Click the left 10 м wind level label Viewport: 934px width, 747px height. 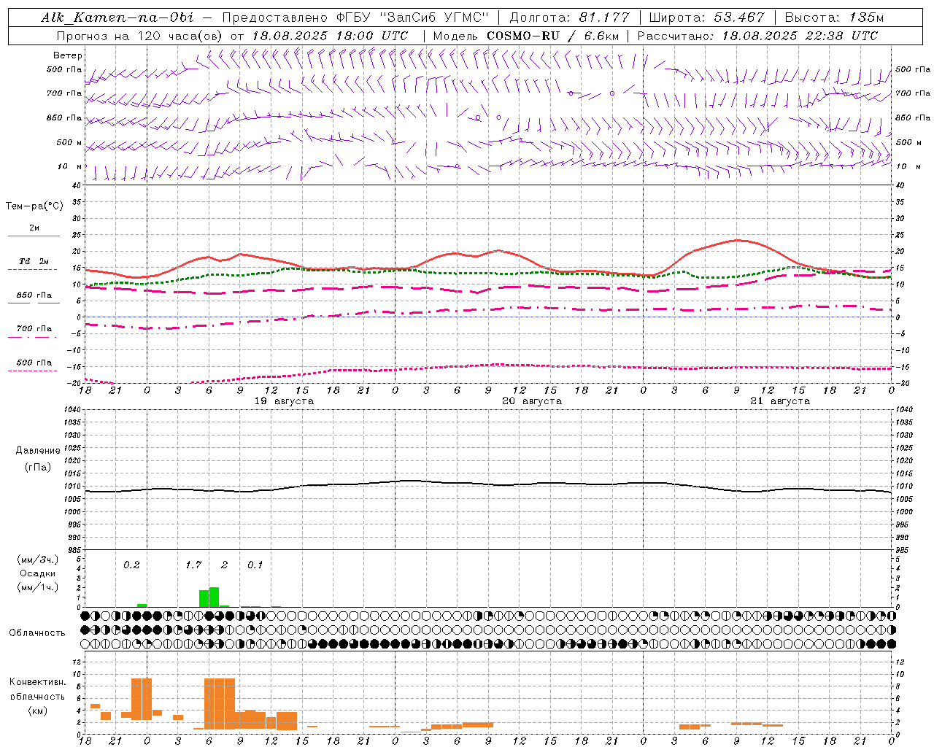tap(70, 166)
